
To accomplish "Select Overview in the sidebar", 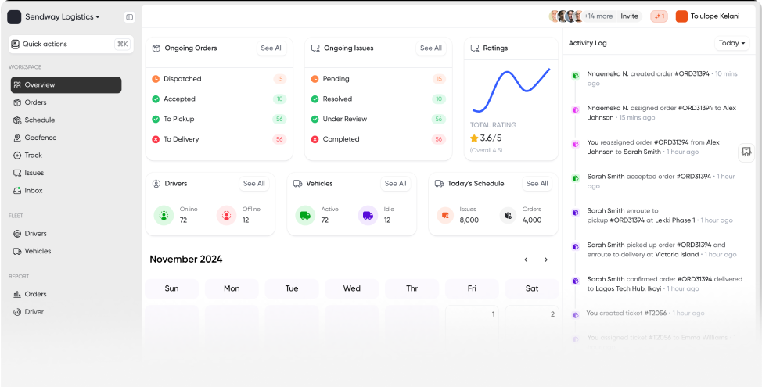I will [66, 85].
